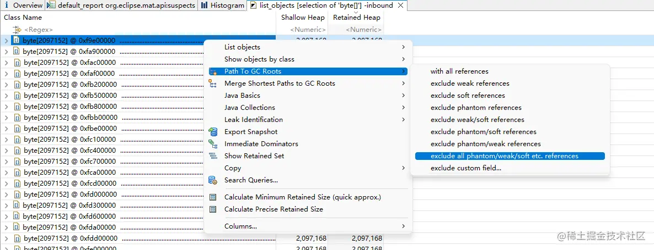Choose exclude weak references option

(469, 84)
